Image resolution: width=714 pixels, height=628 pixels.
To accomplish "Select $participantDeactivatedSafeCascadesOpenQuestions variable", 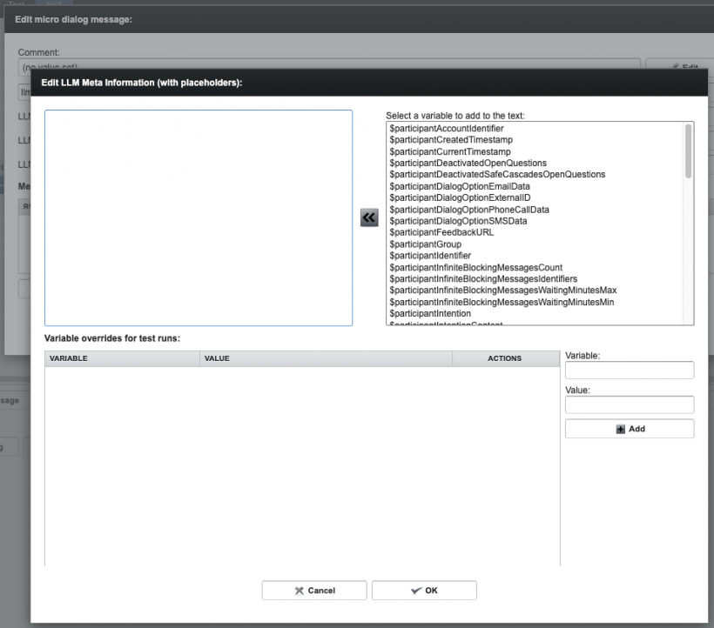I will [x=497, y=175].
